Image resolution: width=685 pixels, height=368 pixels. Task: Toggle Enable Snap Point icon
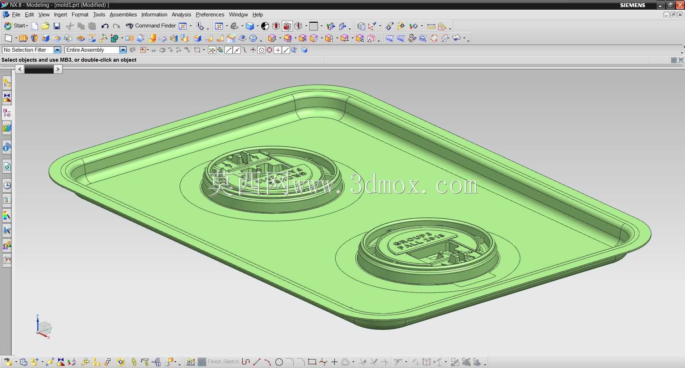coord(212,50)
